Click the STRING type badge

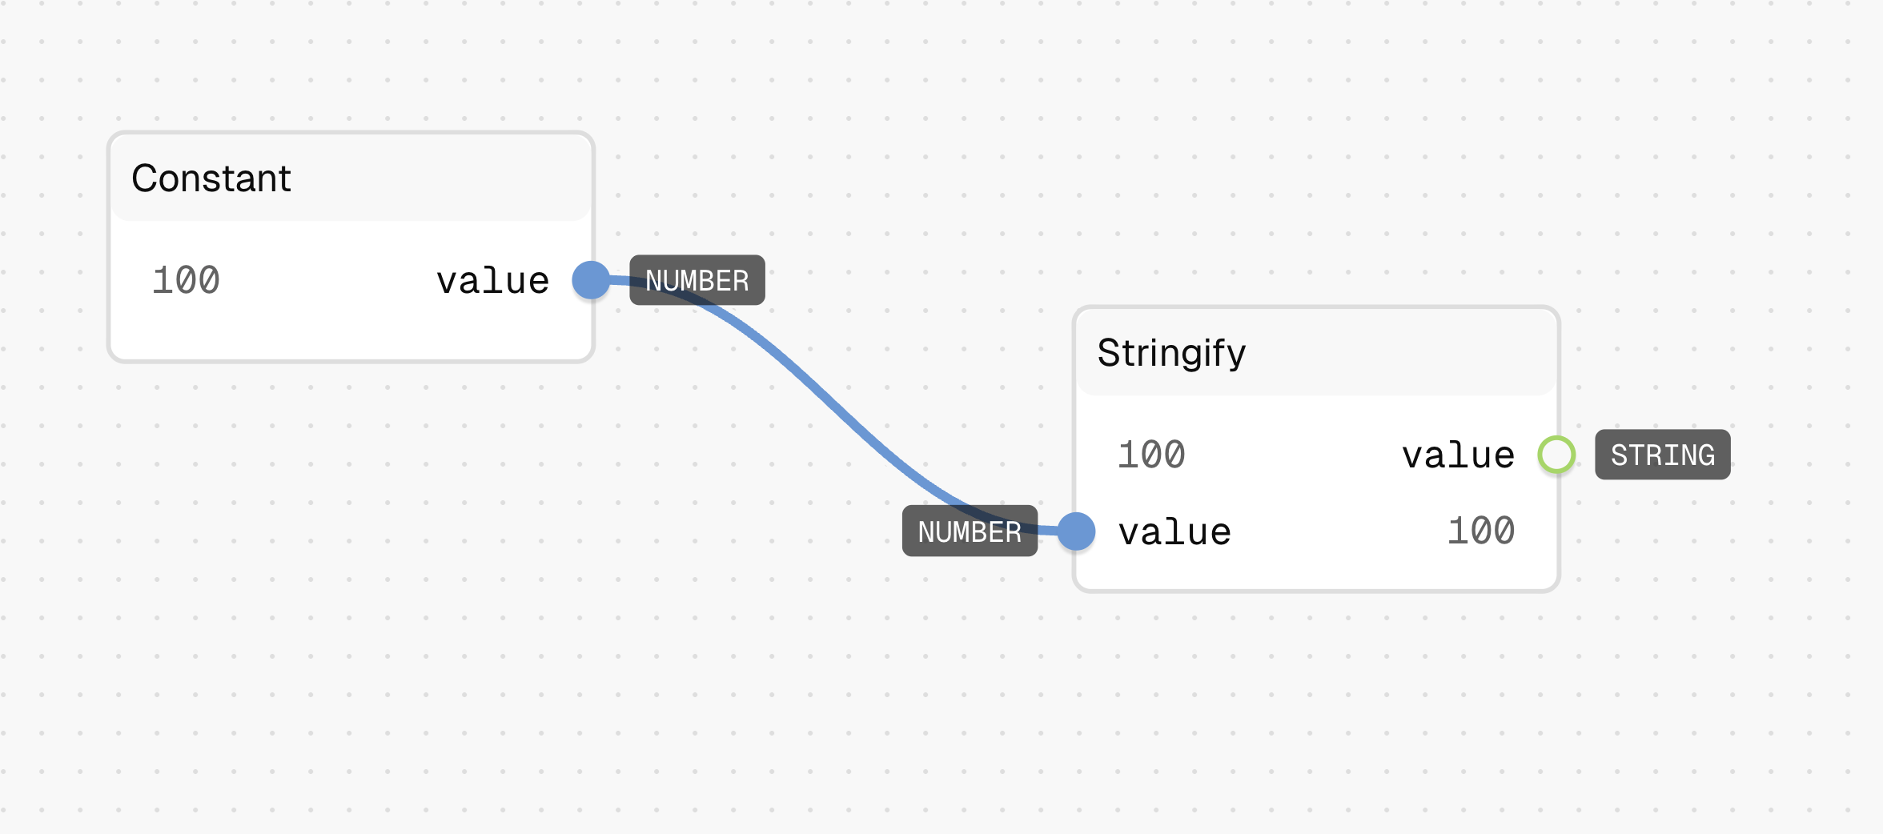coord(1663,455)
